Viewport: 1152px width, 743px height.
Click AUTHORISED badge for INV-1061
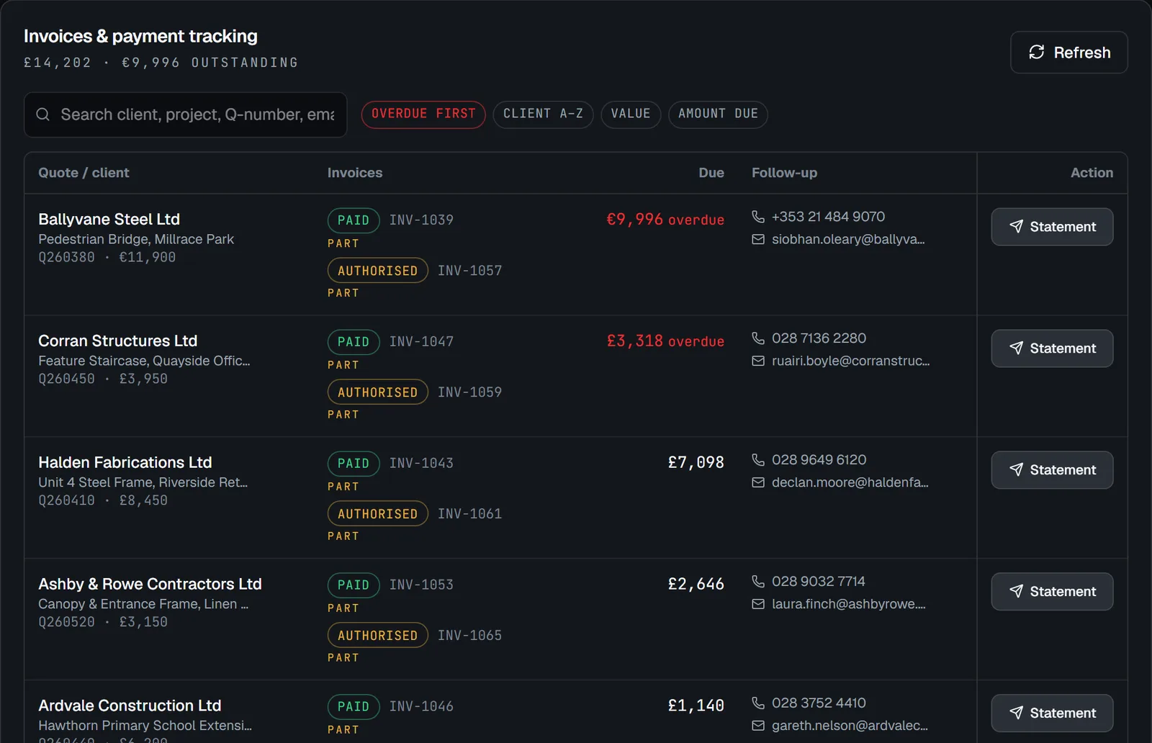[378, 514]
